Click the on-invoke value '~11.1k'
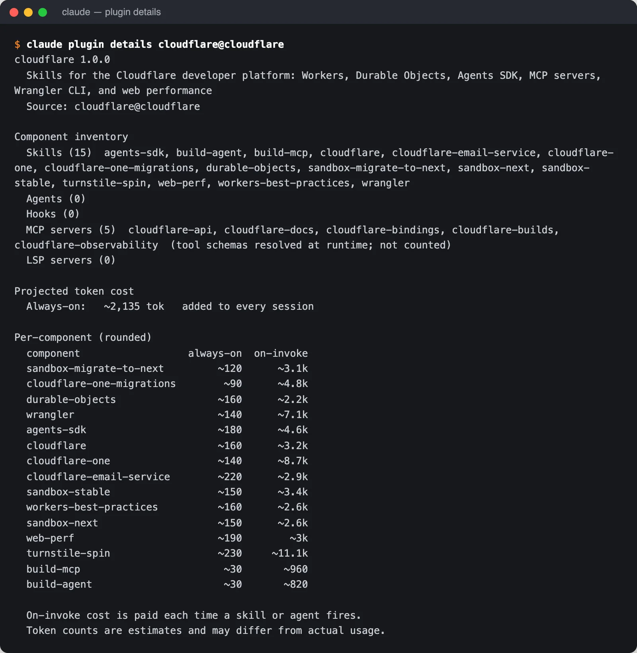637x653 pixels. [x=290, y=553]
